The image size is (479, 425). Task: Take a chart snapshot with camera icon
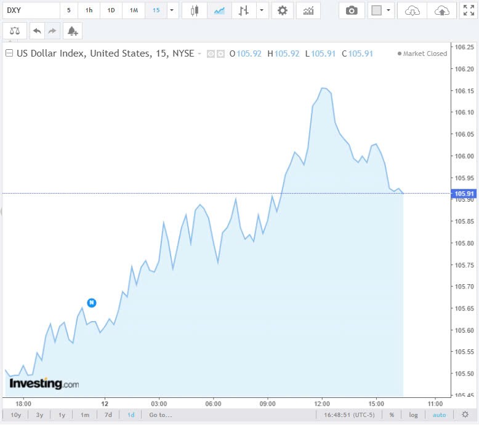click(x=352, y=10)
